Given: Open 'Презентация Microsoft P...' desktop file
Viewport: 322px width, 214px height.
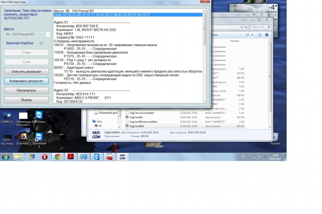Looking at the screenshot, I should pyautogui.click(x=23, y=119).
